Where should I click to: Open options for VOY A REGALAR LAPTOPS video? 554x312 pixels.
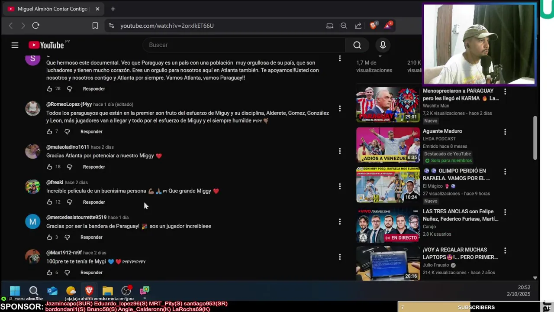click(x=505, y=250)
